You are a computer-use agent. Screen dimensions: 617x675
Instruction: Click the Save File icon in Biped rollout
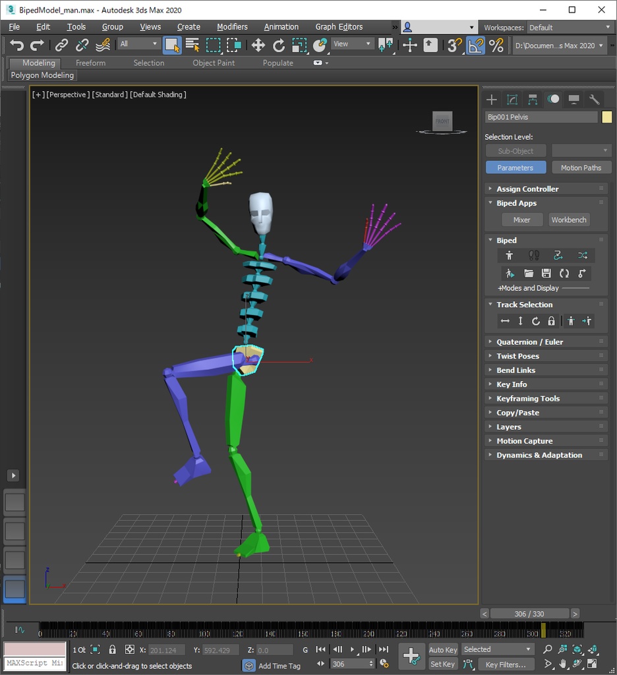(546, 273)
